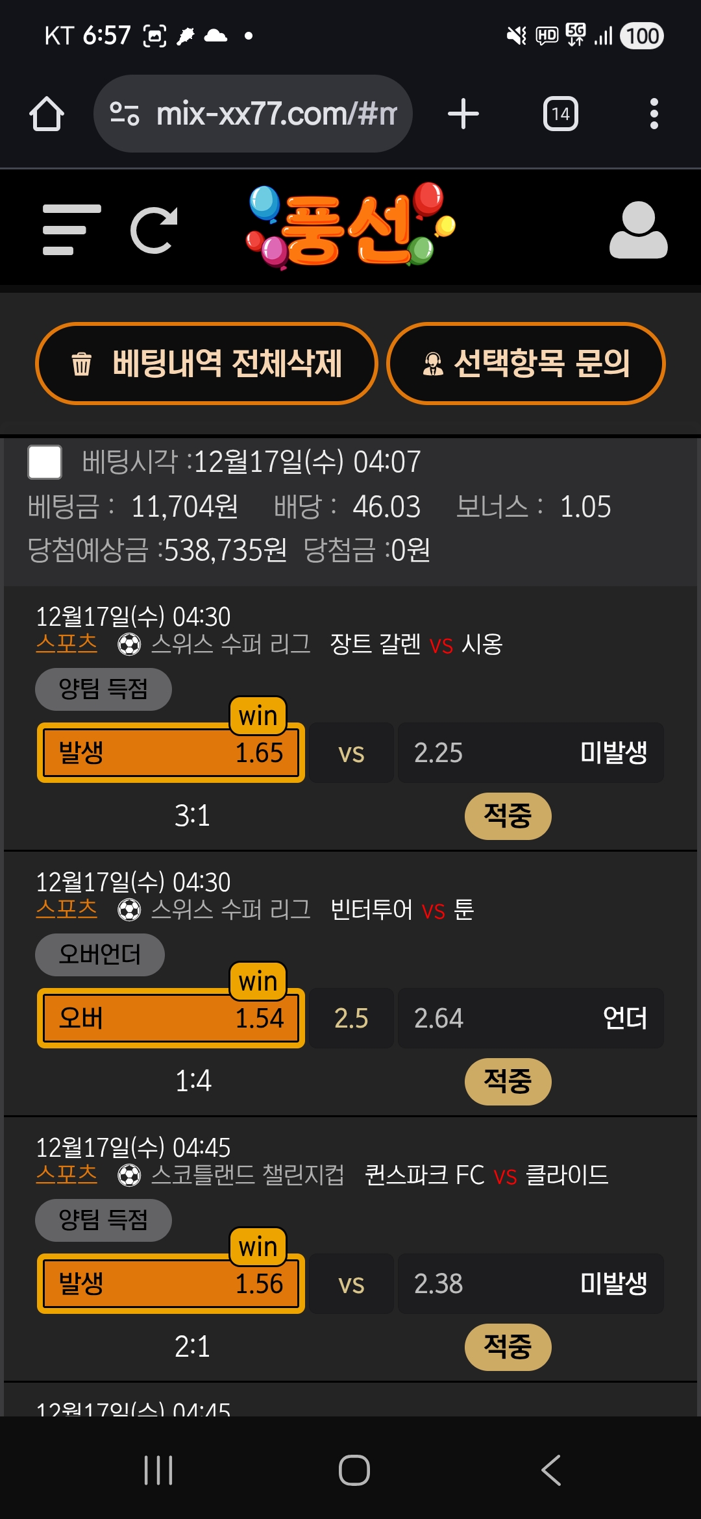Image resolution: width=701 pixels, height=1519 pixels.
Task: Select 언더 2.64 odds option
Action: (x=530, y=1018)
